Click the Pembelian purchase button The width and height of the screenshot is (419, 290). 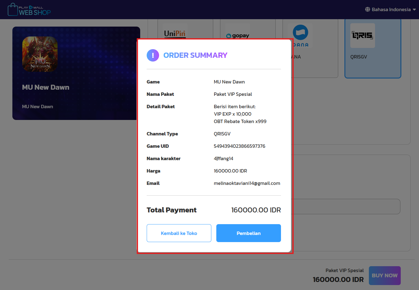(x=248, y=233)
